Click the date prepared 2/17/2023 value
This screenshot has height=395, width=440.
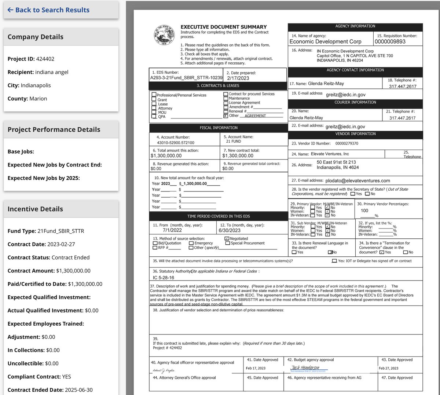pos(238,78)
